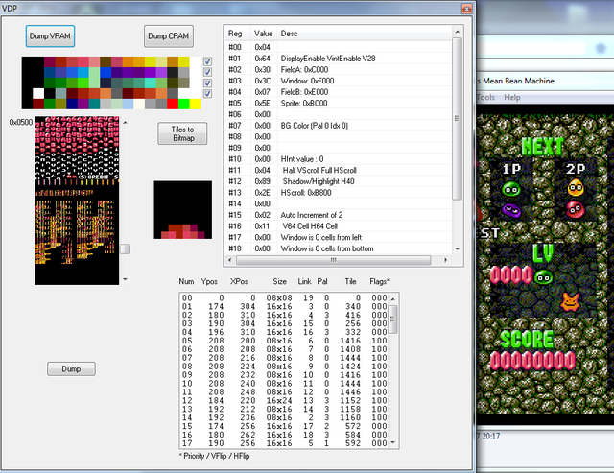
Task: Select the cyan-blue swatch in second palette row
Action: (x=83, y=73)
